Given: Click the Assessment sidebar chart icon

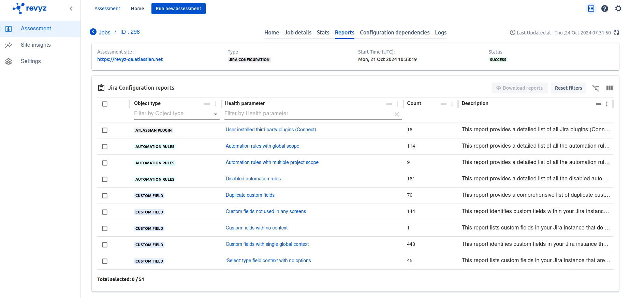Looking at the screenshot, I should tap(9, 29).
